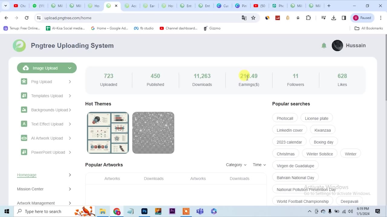
Task: Open the infographic templates hot theme thumbnail
Action: tap(108, 133)
